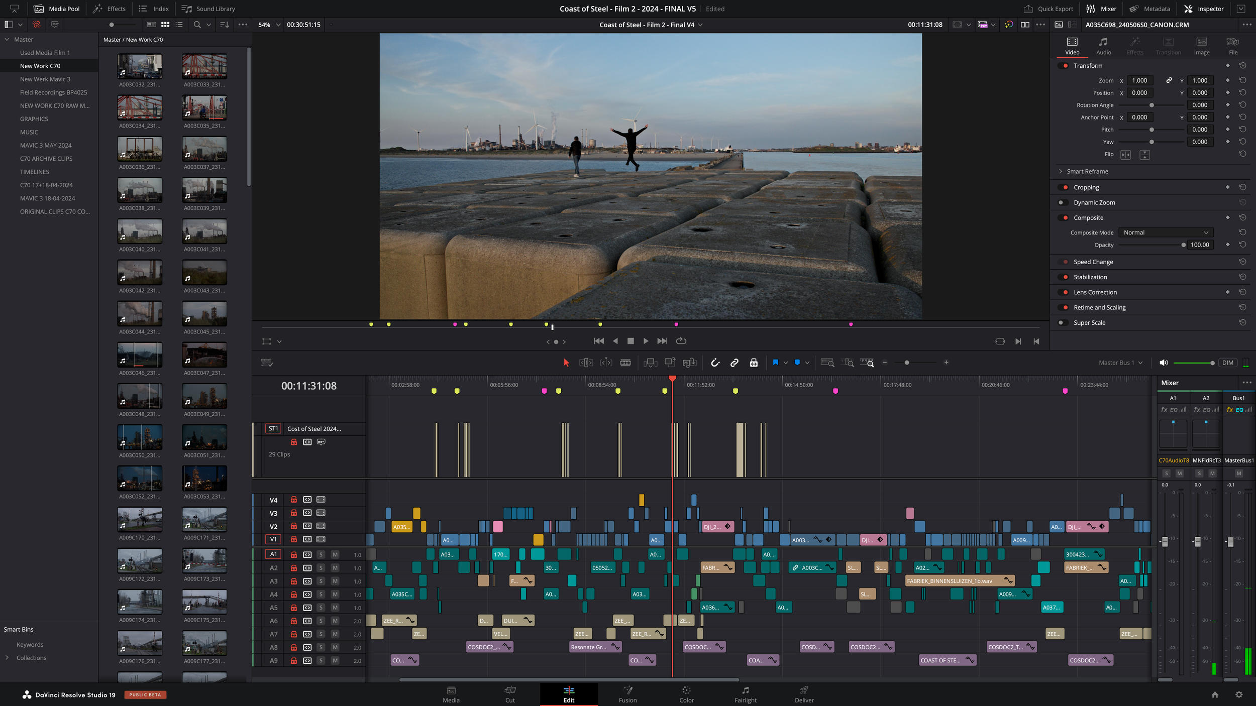The width and height of the screenshot is (1256, 706).
Task: Click the Replace Clip icon
Action: click(x=690, y=363)
